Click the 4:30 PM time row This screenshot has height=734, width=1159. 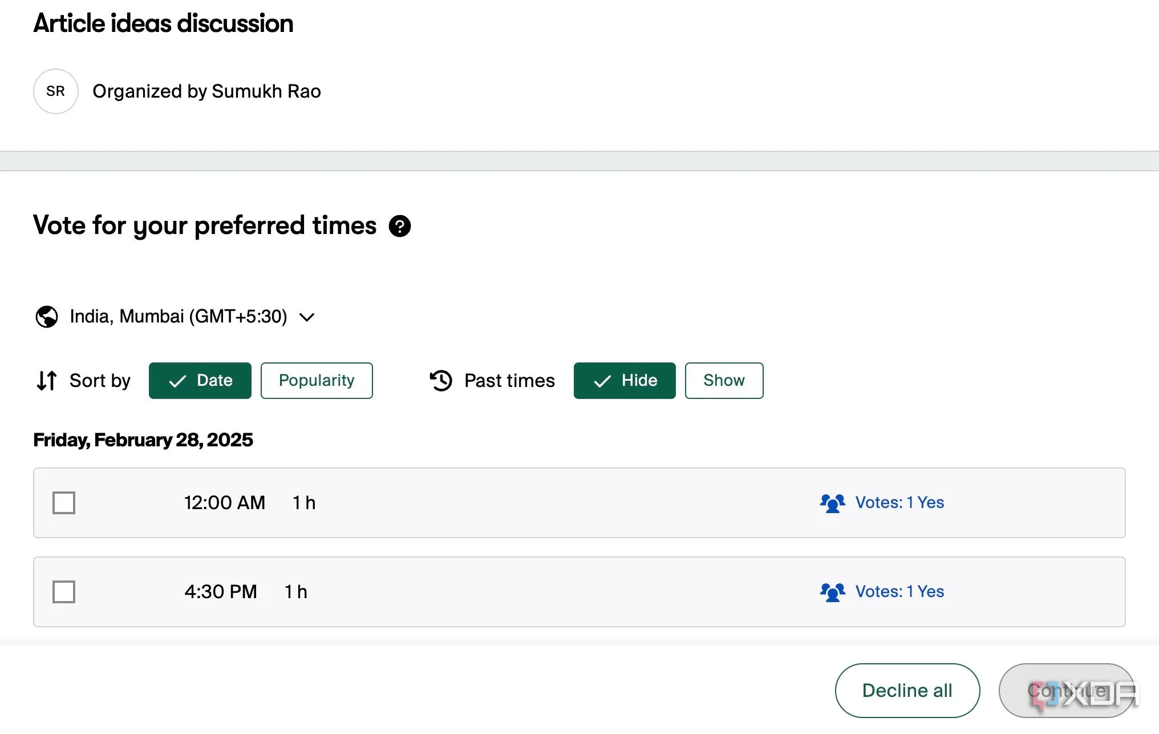point(513,592)
